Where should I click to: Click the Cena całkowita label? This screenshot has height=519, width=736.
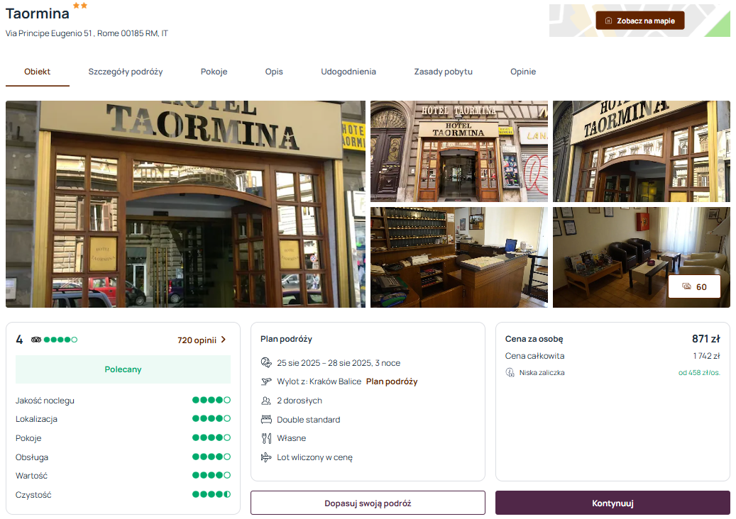[x=534, y=356]
